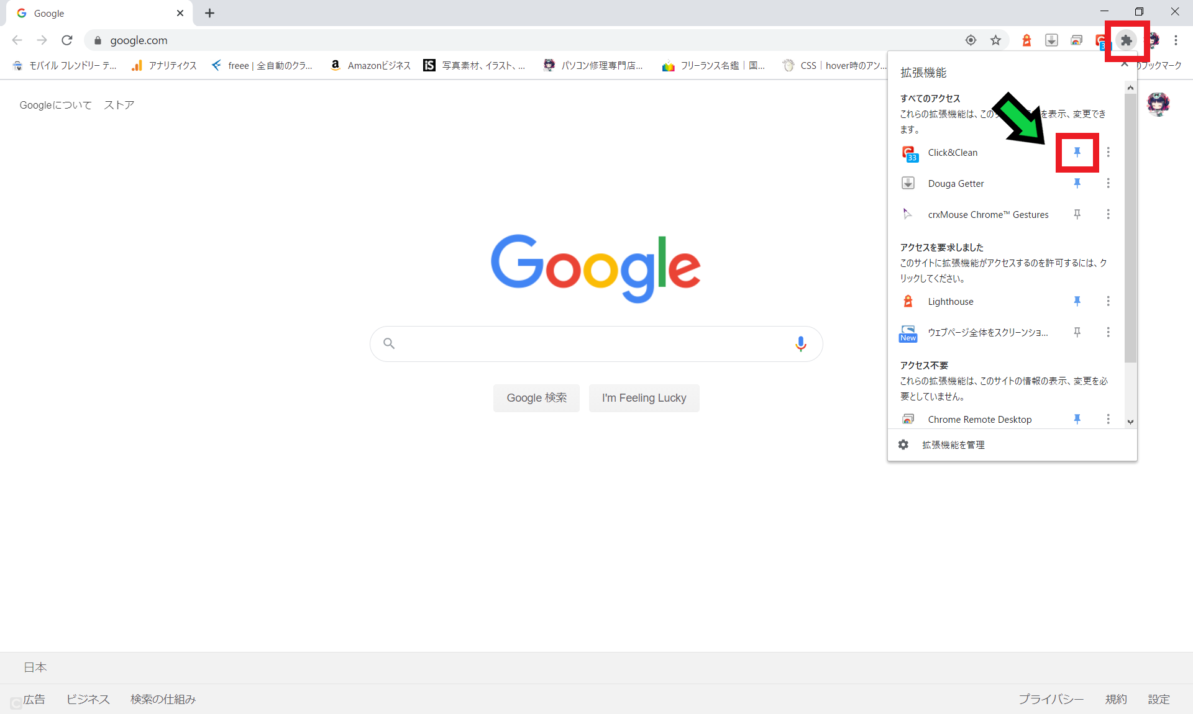Open more options for Click&Clean

pyautogui.click(x=1108, y=152)
